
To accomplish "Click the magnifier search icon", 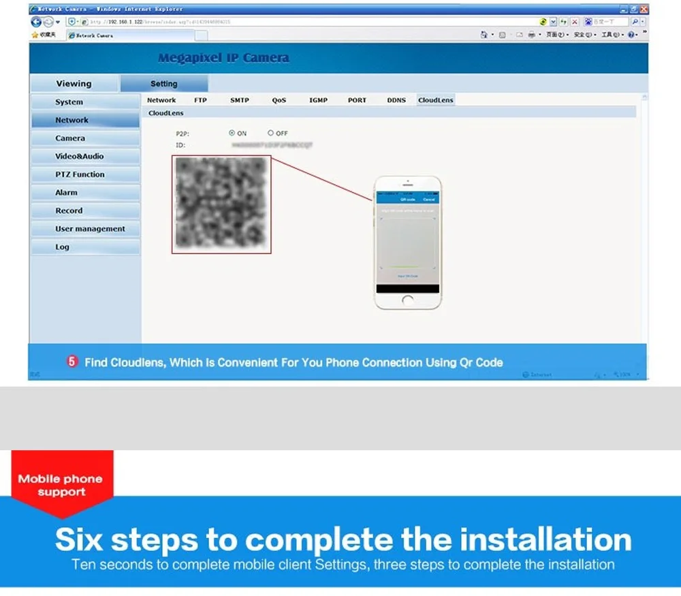I will [x=635, y=22].
